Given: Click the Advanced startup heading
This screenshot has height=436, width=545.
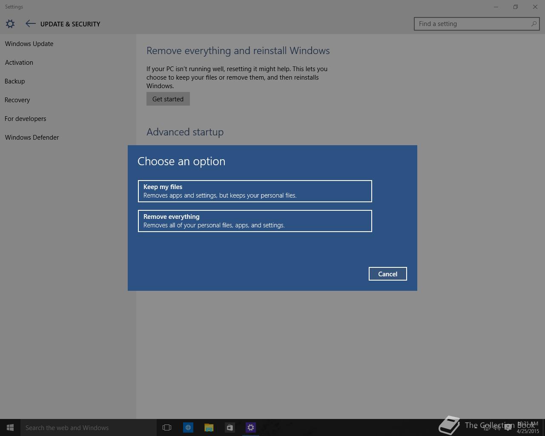Looking at the screenshot, I should click(x=185, y=132).
